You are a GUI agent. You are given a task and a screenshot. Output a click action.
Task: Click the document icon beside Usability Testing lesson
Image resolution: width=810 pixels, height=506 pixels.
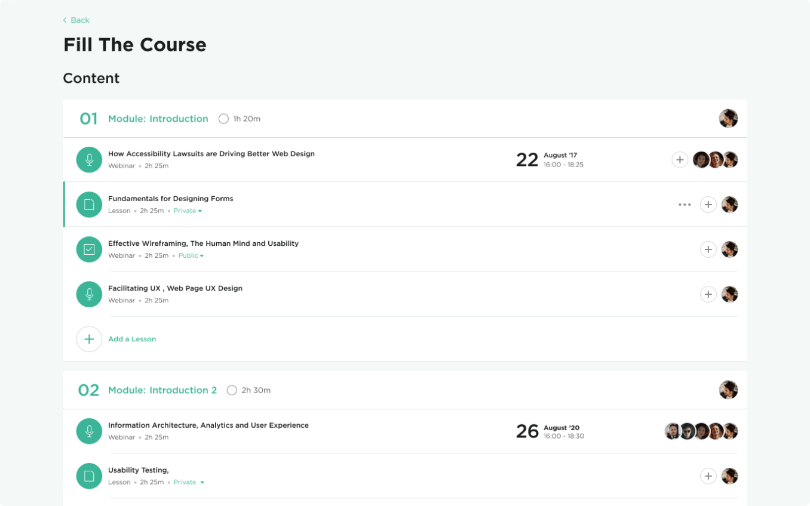pyautogui.click(x=89, y=476)
